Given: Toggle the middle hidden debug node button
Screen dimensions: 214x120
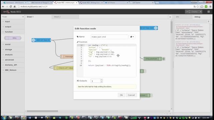Looking at the screenshot, I should click(x=145, y=71).
